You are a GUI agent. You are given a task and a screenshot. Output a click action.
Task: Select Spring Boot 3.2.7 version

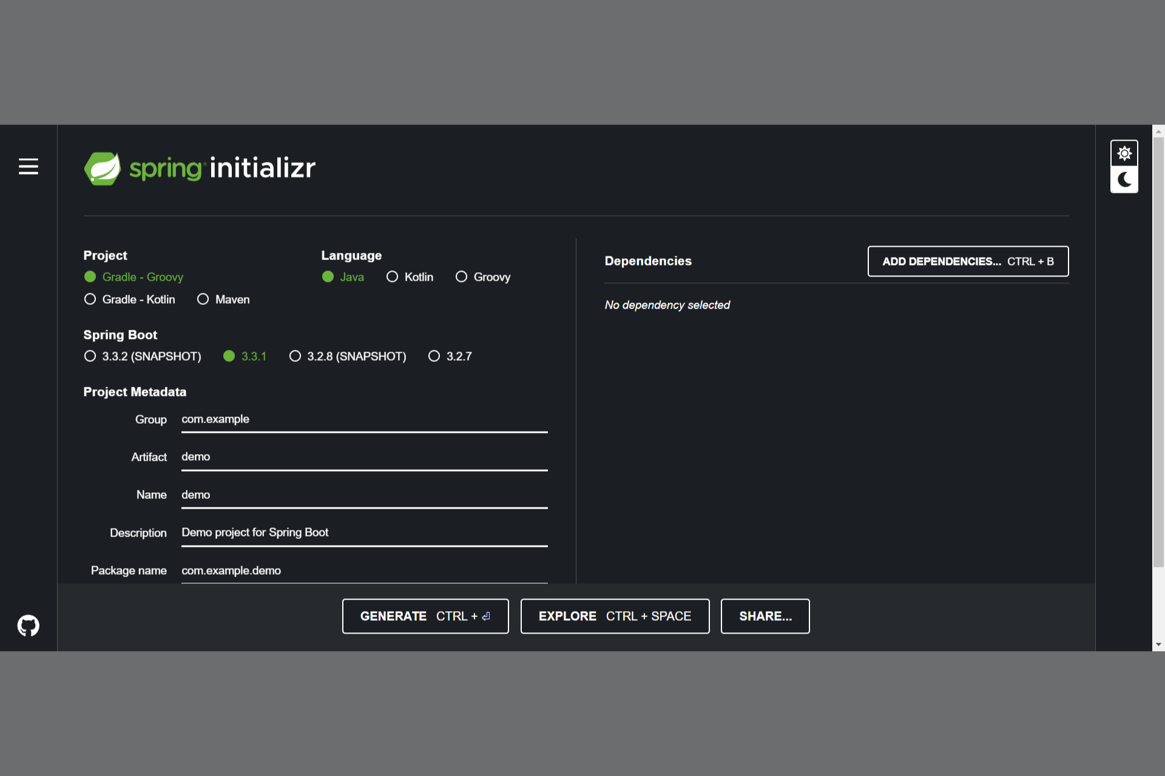click(450, 356)
